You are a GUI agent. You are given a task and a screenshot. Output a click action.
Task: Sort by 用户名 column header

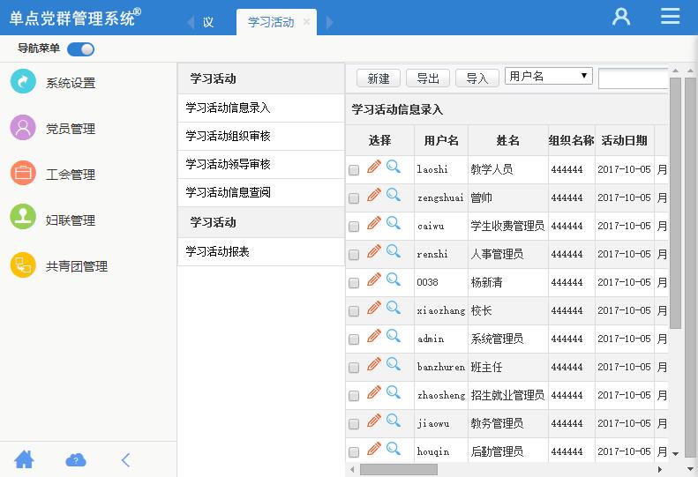[x=441, y=140]
